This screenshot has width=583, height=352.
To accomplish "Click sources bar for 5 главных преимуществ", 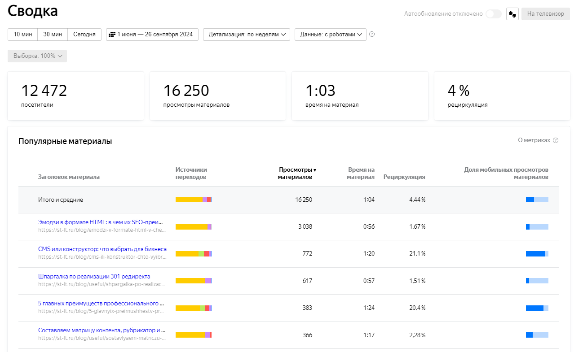I will [194, 308].
